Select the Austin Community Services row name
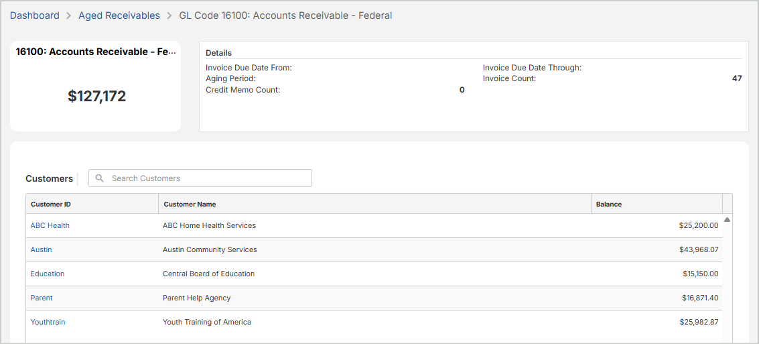The width and height of the screenshot is (759, 344). [210, 249]
